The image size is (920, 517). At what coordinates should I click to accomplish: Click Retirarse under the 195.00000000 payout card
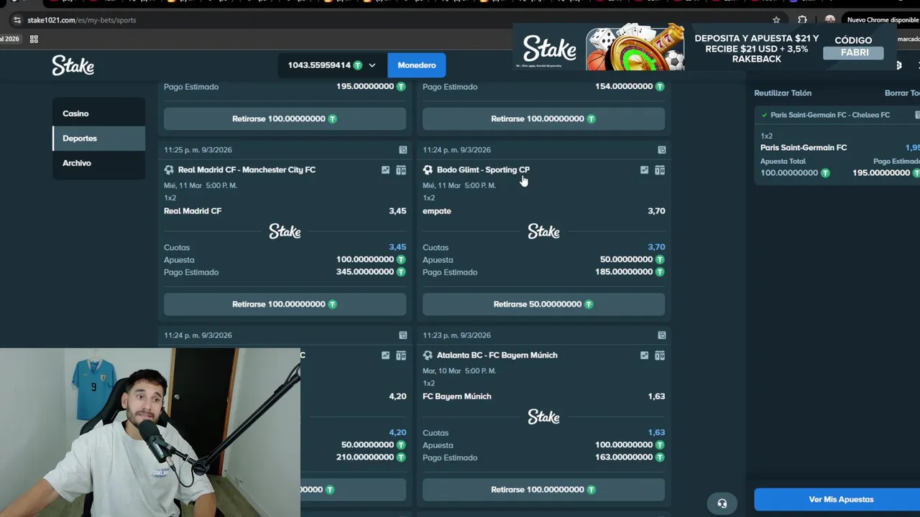coord(285,118)
